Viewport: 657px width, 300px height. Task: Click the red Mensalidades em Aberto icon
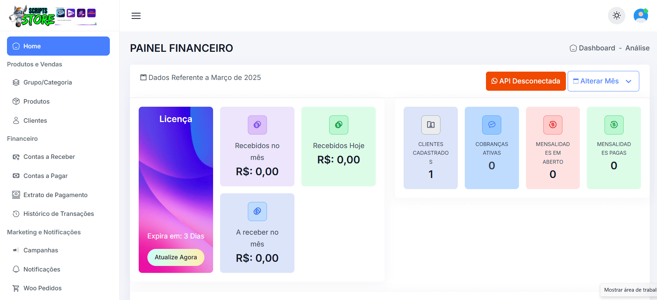(553, 125)
